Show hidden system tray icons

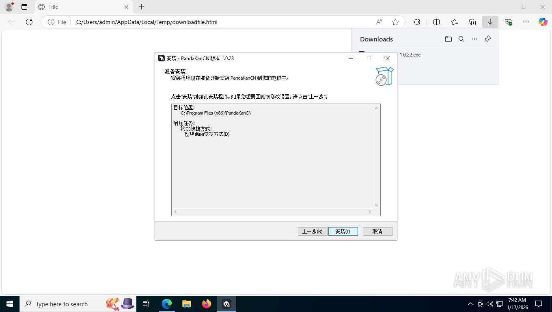[470, 304]
